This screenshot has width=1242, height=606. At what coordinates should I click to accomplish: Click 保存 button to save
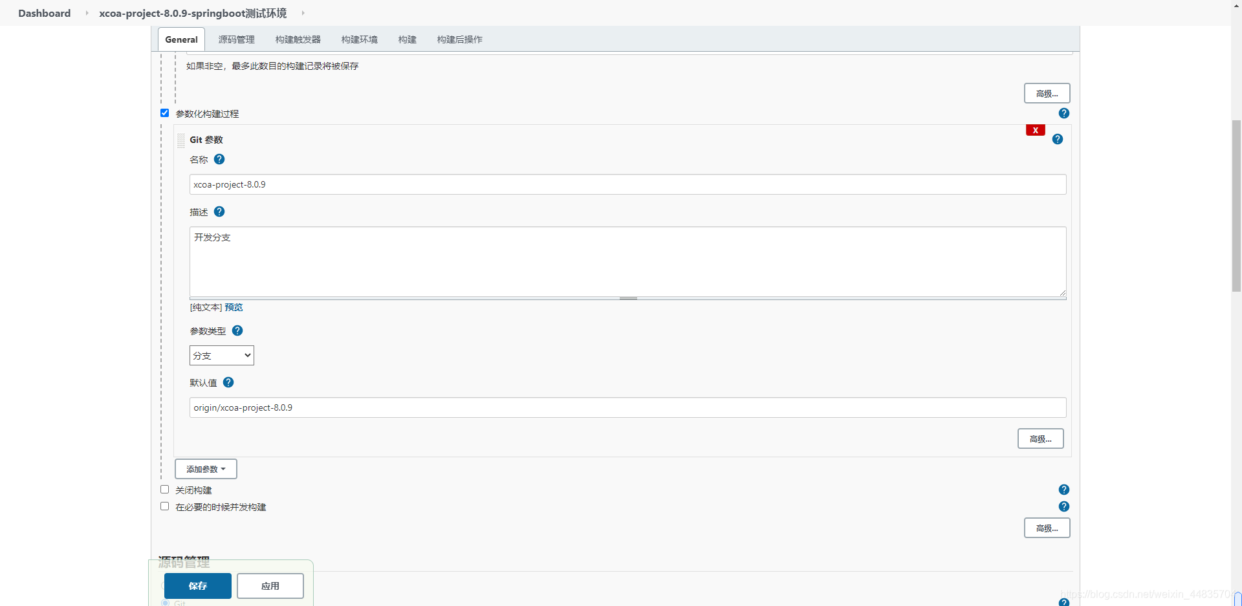[x=198, y=586]
